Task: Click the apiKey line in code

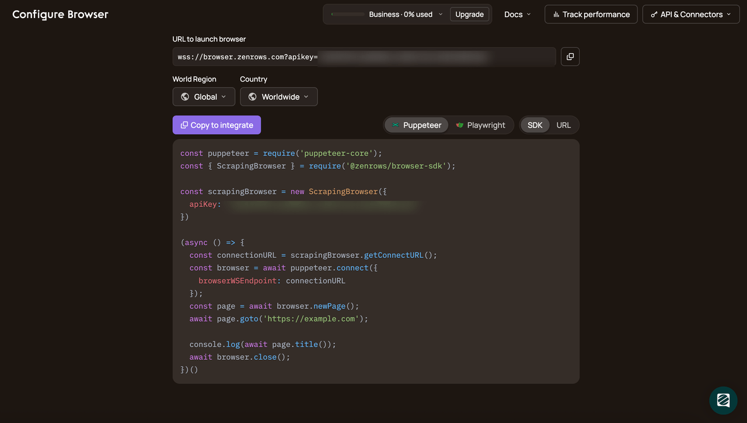Action: [x=303, y=204]
